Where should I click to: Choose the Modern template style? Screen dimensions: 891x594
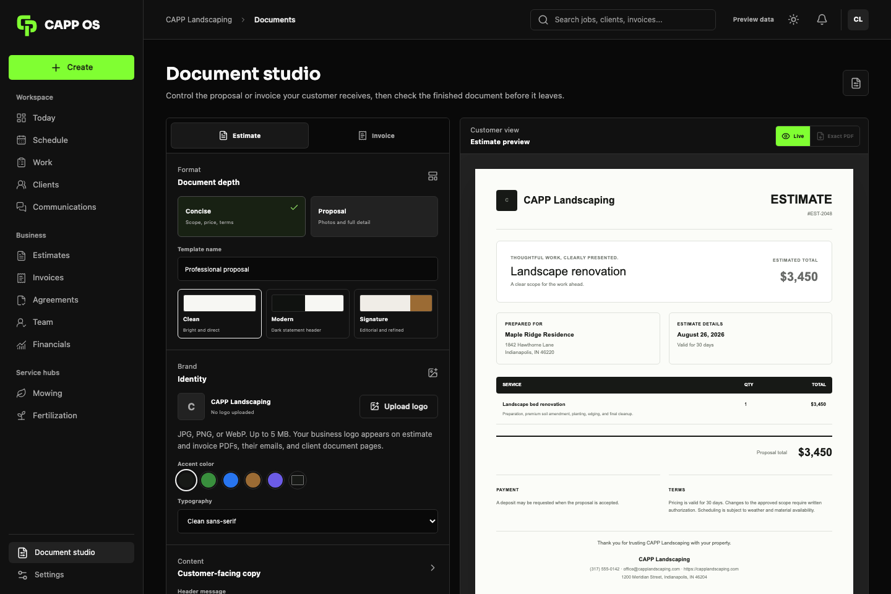[x=308, y=314]
